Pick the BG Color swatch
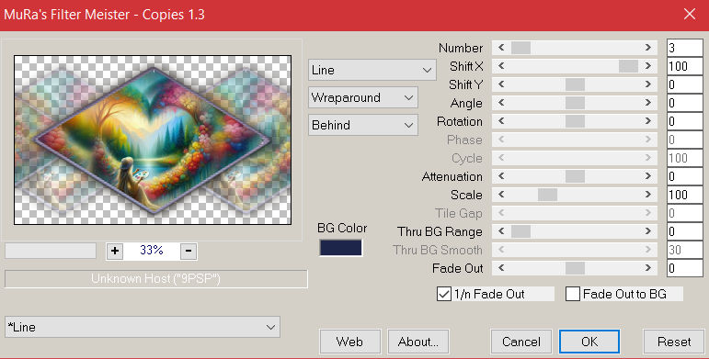This screenshot has height=359, width=709. tap(340, 248)
